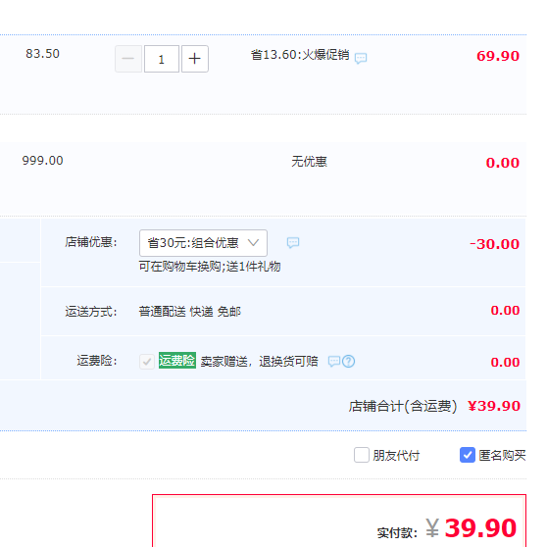Click the 匿名购买 label text
This screenshot has width=547, height=547.
click(502, 455)
